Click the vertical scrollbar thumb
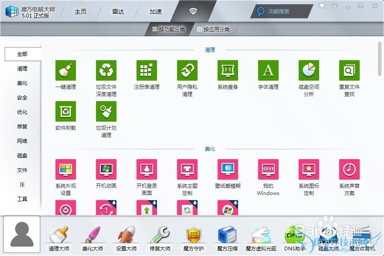 pyautogui.click(x=380, y=59)
